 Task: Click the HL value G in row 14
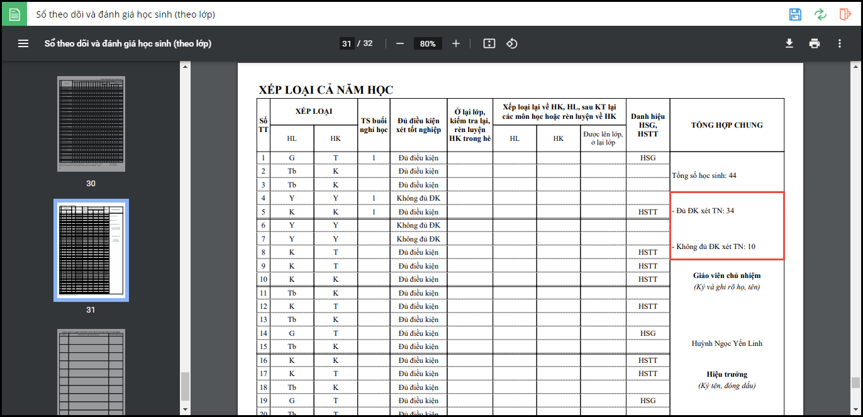(292, 333)
